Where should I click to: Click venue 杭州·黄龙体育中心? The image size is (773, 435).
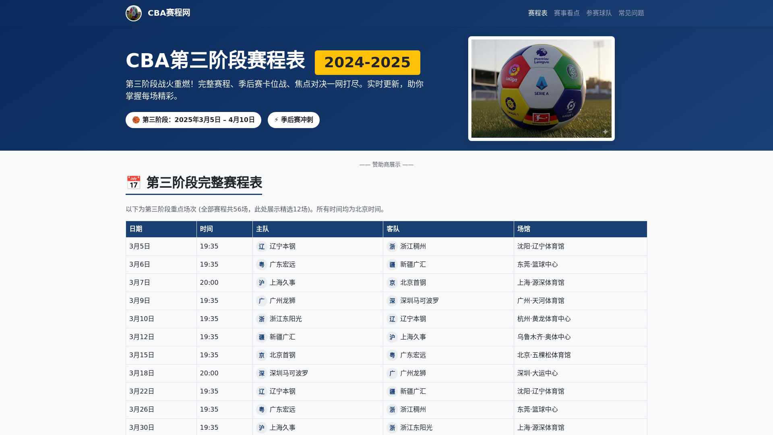544,319
